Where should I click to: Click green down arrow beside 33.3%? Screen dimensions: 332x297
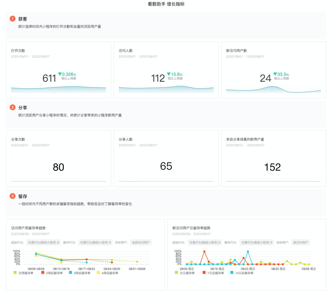pos(275,74)
